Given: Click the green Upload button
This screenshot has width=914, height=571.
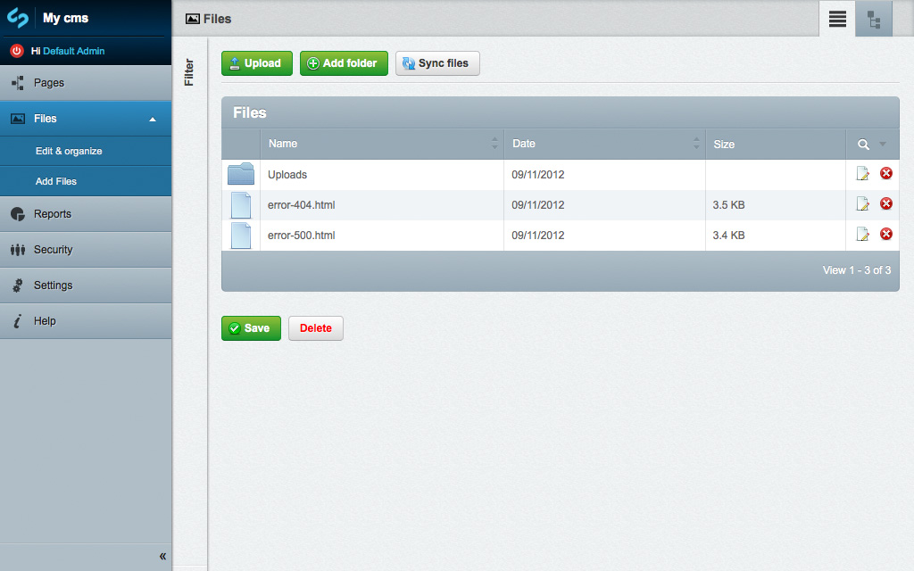Looking at the screenshot, I should (x=257, y=63).
